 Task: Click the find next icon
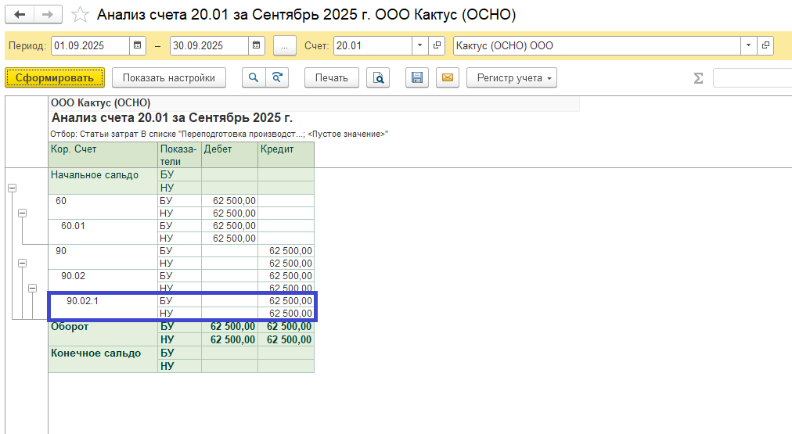[x=276, y=77]
